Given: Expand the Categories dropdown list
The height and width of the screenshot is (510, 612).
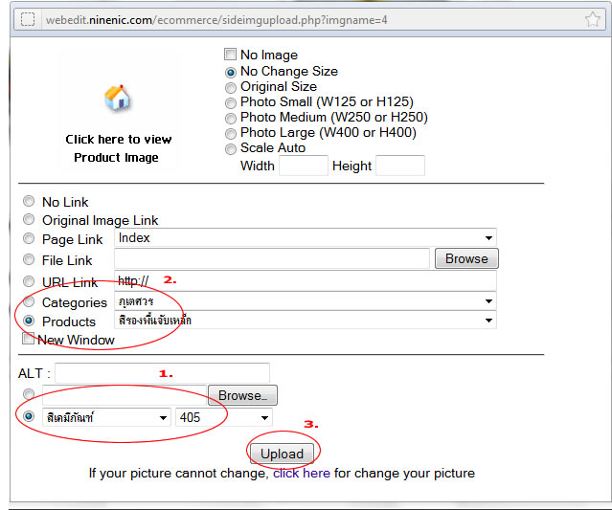Looking at the screenshot, I should coord(305,301).
